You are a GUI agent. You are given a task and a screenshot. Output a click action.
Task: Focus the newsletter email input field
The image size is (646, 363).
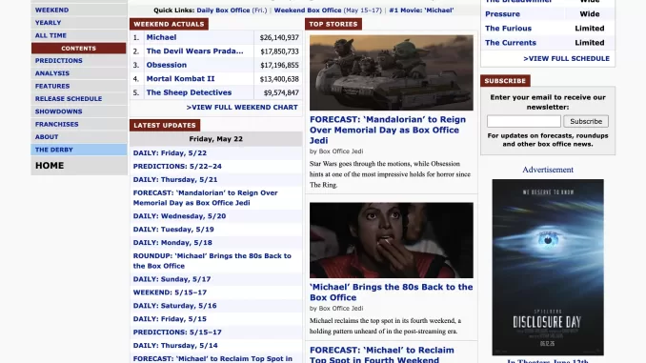524,121
